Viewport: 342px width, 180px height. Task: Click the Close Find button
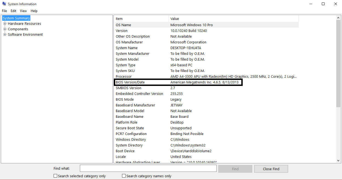(x=271, y=169)
